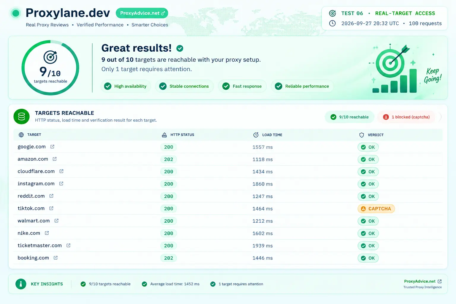Open walmart.com external link icon
Screen dimensions: 456x304
tap(56, 221)
